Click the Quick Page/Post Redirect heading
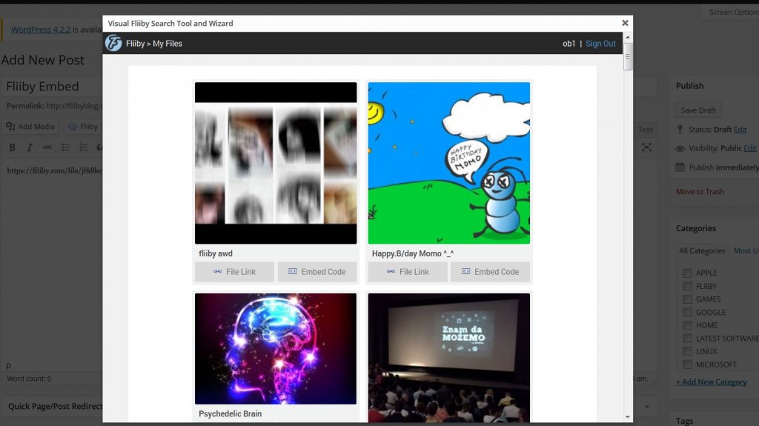Viewport: 759px width, 426px height. pos(55,406)
